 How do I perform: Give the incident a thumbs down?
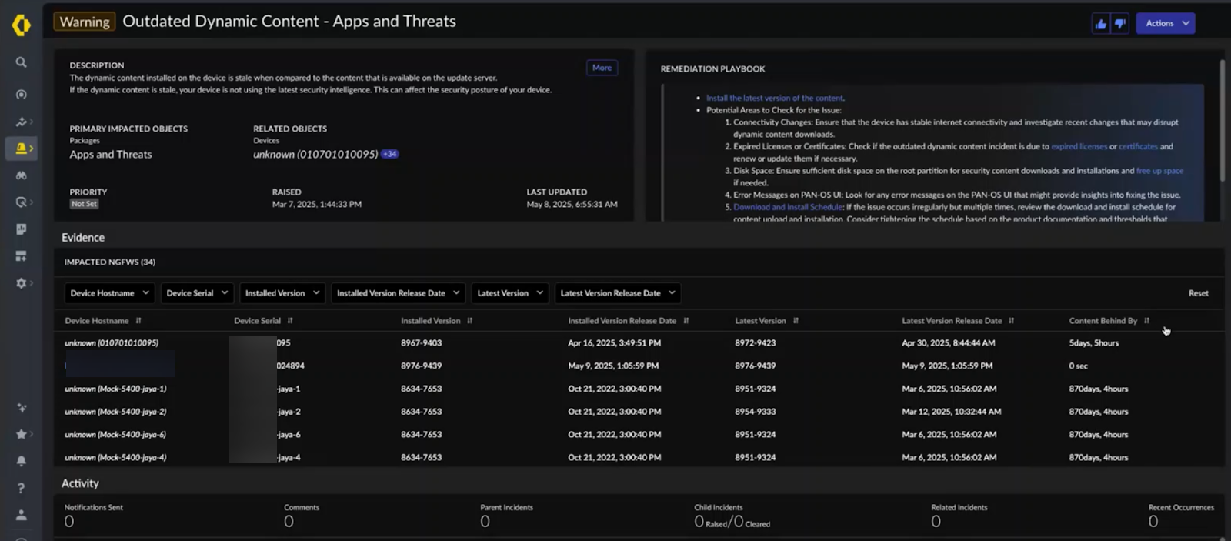coord(1120,24)
